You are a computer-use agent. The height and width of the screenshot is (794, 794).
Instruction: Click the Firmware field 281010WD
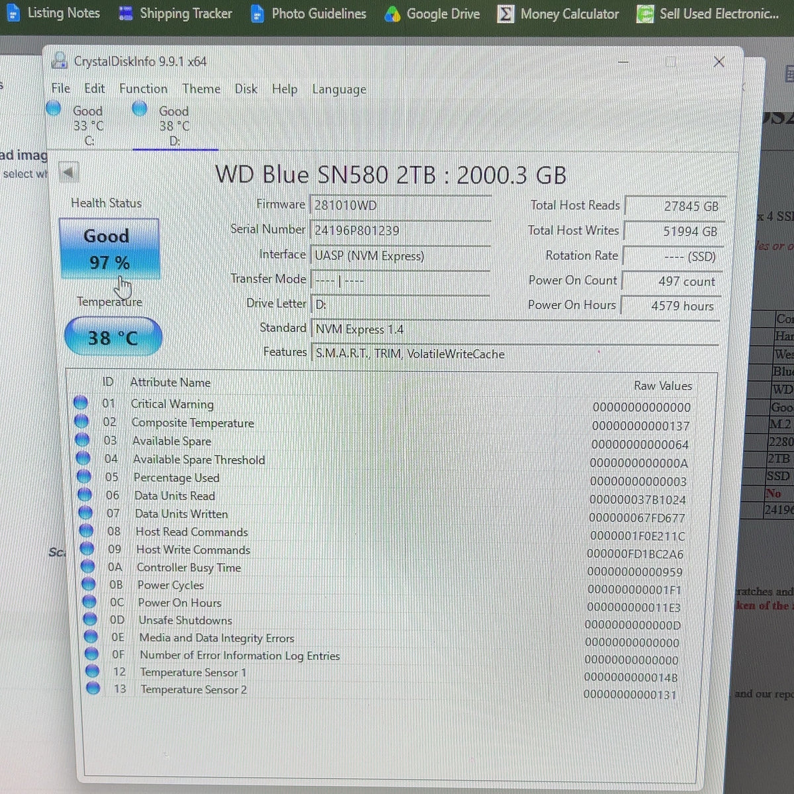point(400,205)
